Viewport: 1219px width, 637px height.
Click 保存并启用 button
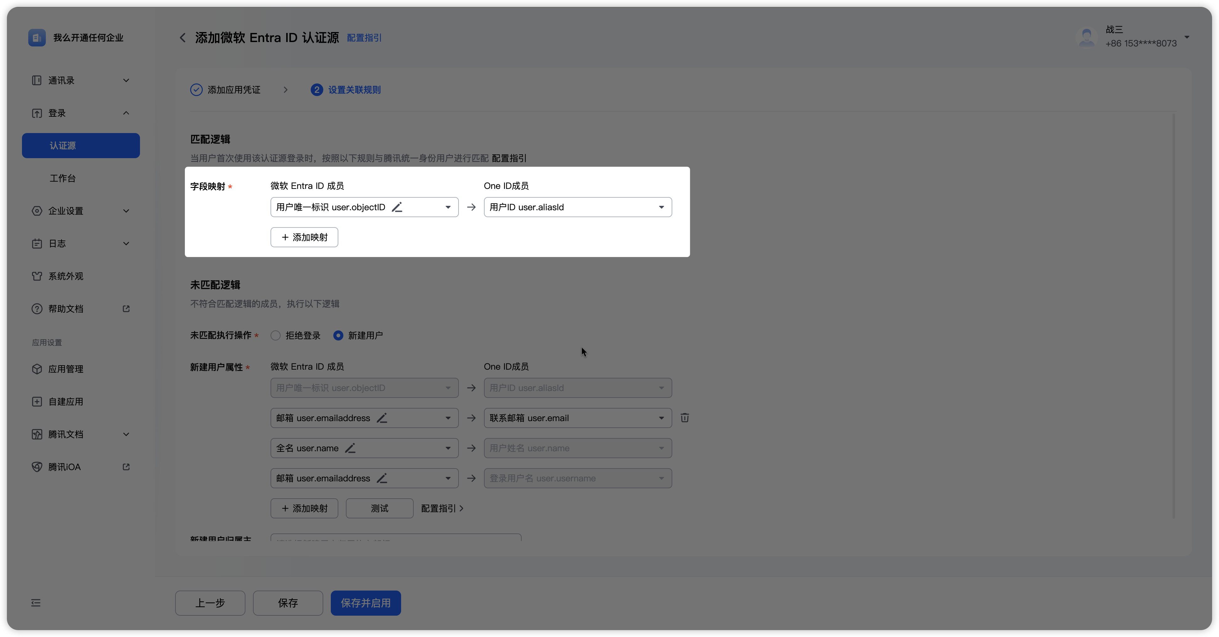pyautogui.click(x=365, y=603)
